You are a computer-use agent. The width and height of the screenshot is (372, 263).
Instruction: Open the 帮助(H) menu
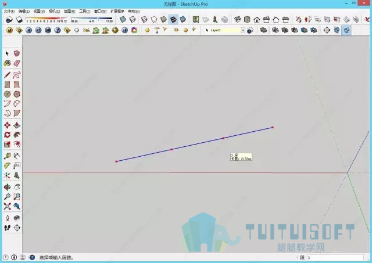coord(134,11)
